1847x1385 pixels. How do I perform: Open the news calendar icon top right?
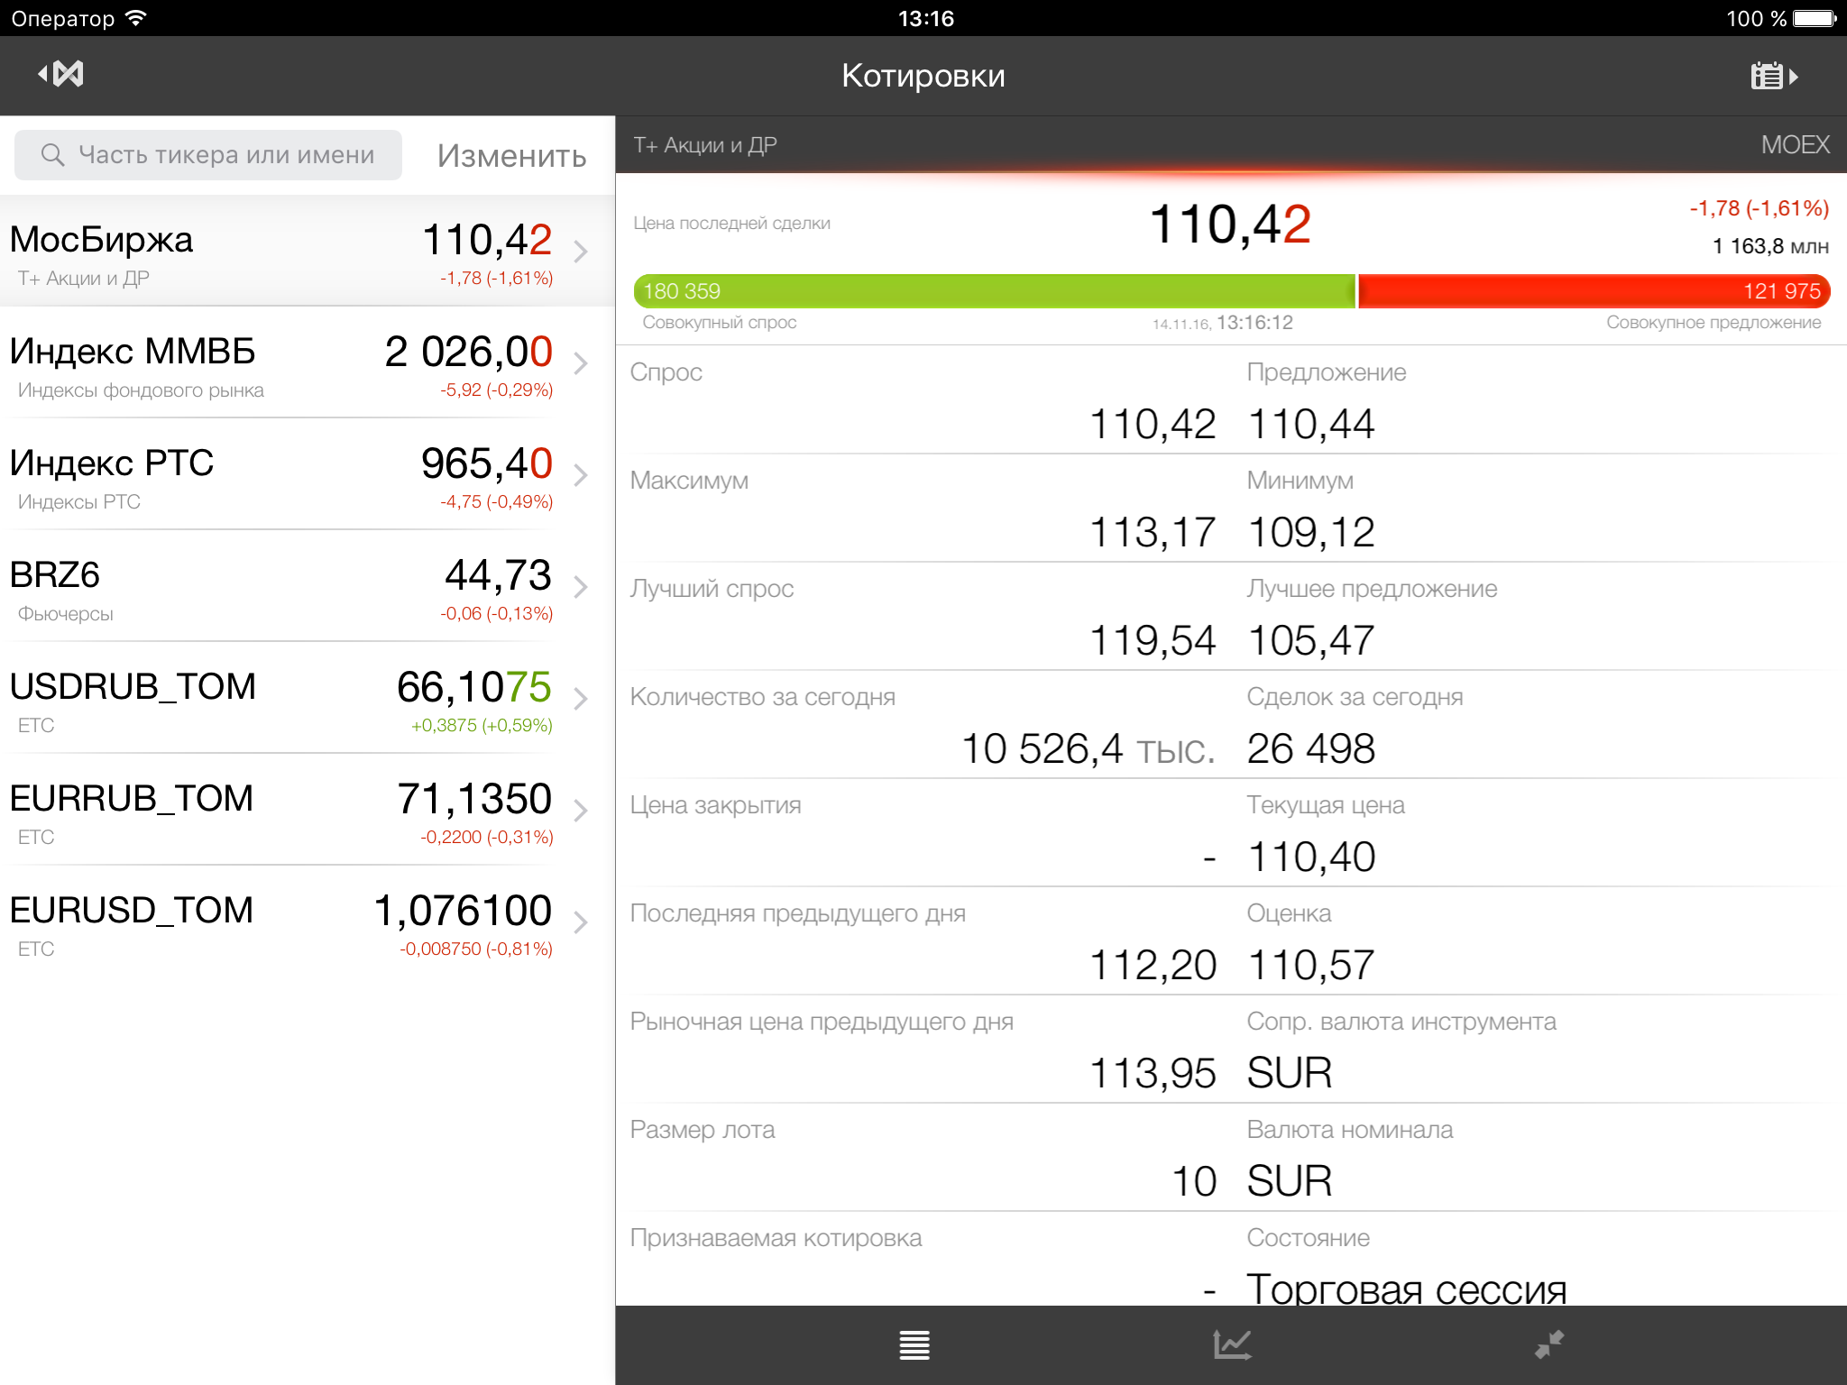click(1773, 76)
